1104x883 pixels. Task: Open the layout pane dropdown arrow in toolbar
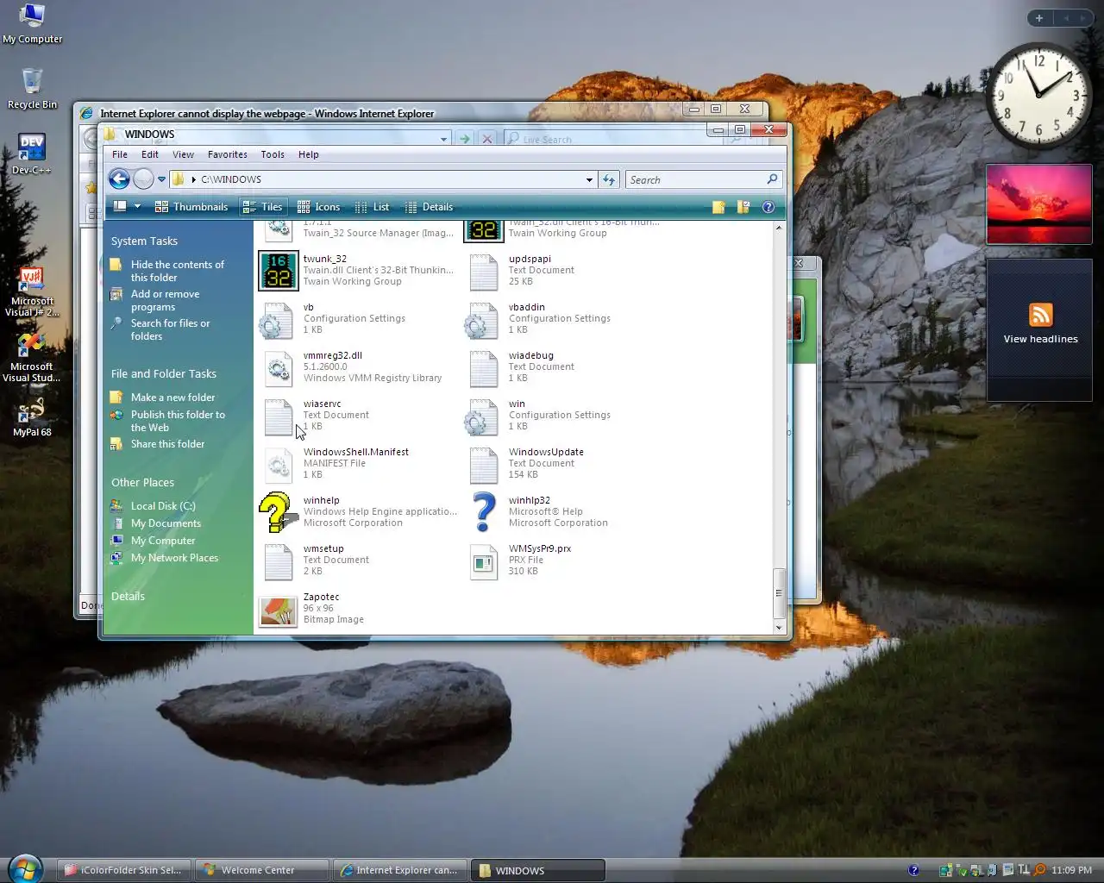[x=137, y=207]
